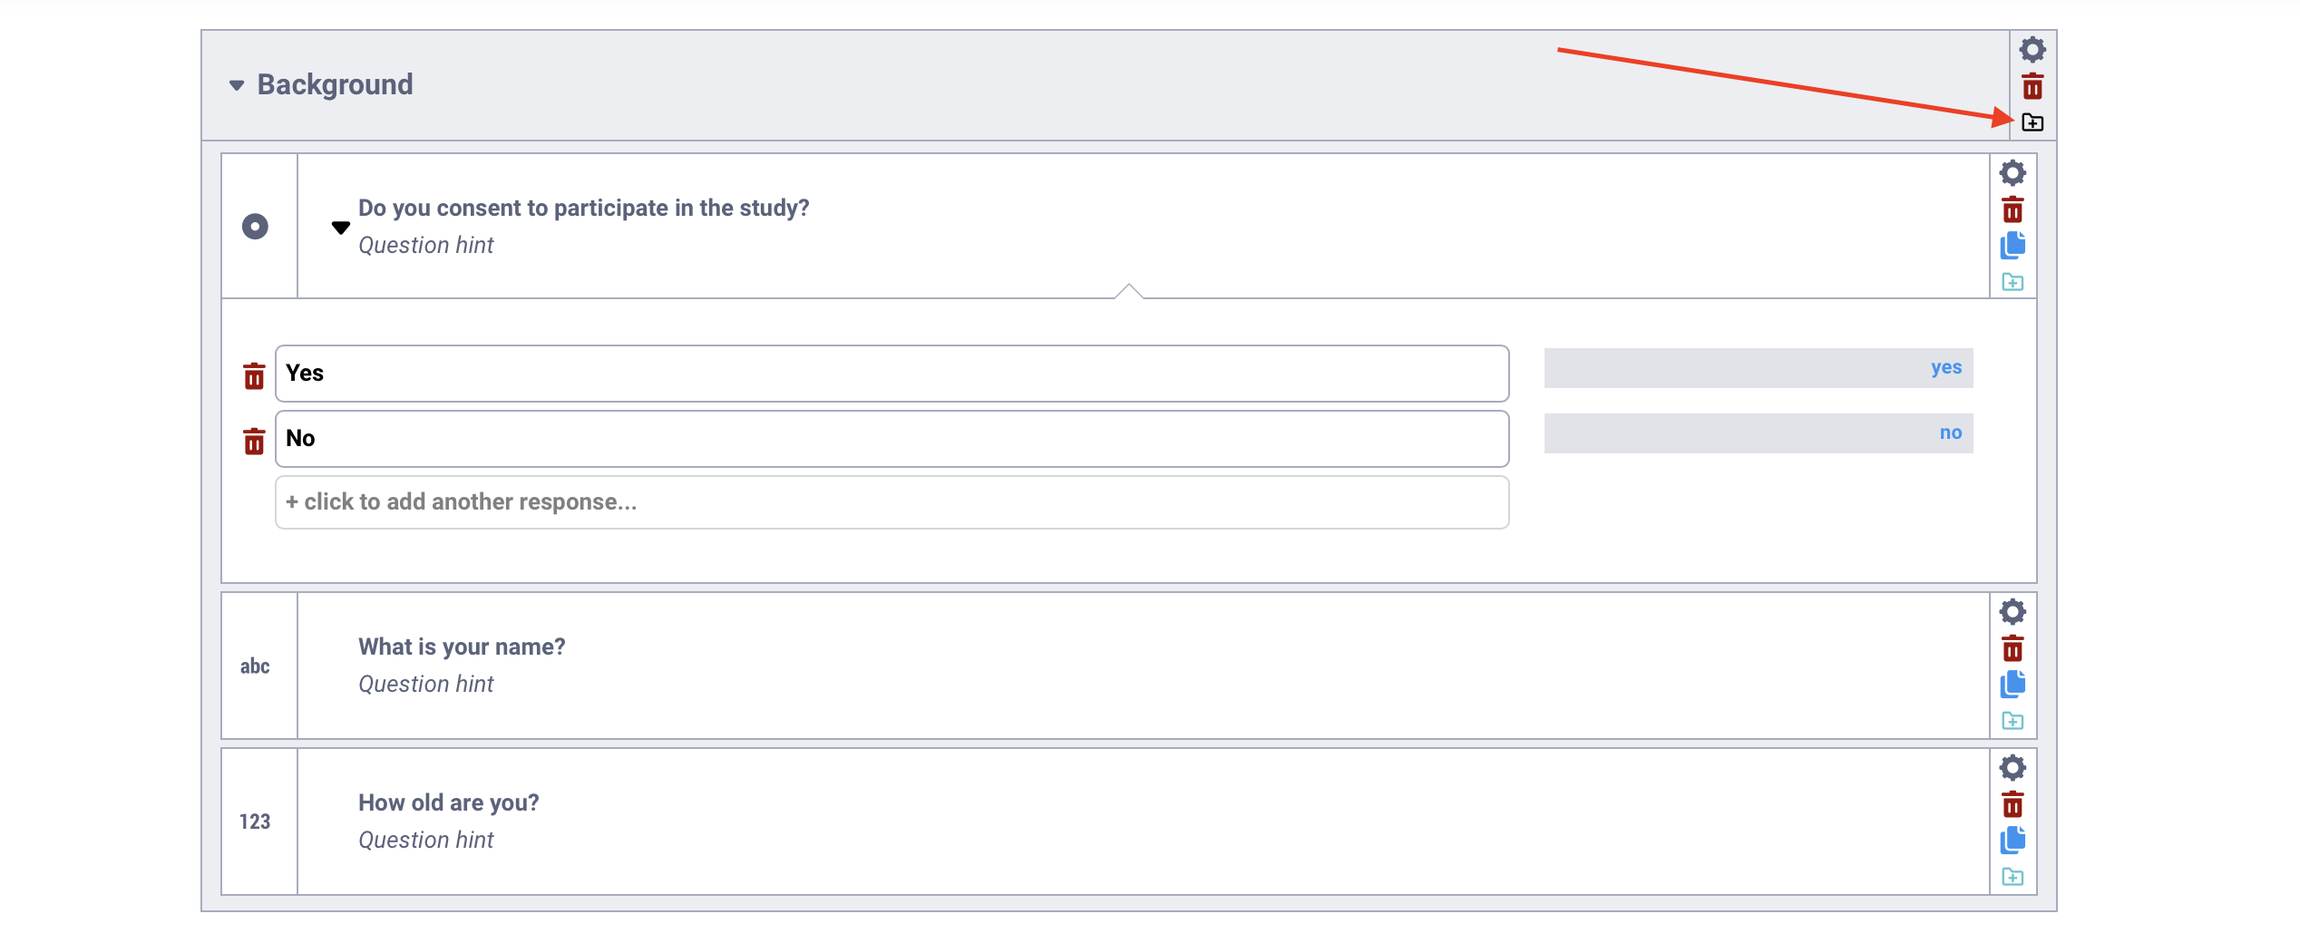Image resolution: width=2300 pixels, height=943 pixels.
Task: Add the consent question to the library
Action: point(2012,281)
